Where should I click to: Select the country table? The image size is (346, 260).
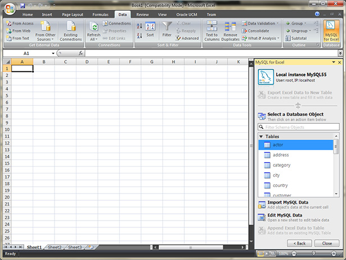pos(295,186)
